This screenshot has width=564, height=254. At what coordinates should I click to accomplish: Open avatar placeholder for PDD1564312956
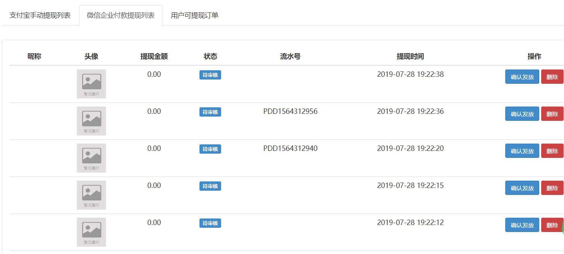pyautogui.click(x=91, y=121)
